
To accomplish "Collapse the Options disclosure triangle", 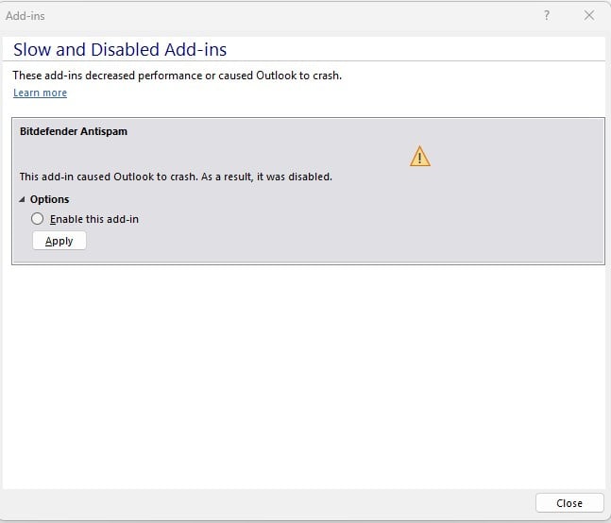I will (23, 199).
